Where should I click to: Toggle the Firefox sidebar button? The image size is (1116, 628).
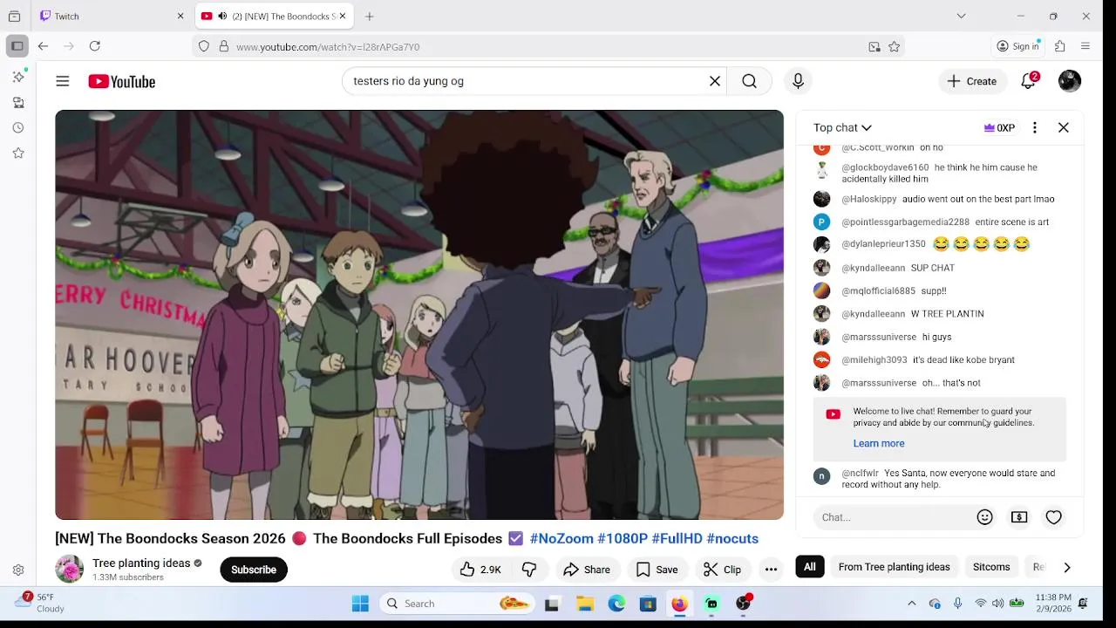click(17, 46)
